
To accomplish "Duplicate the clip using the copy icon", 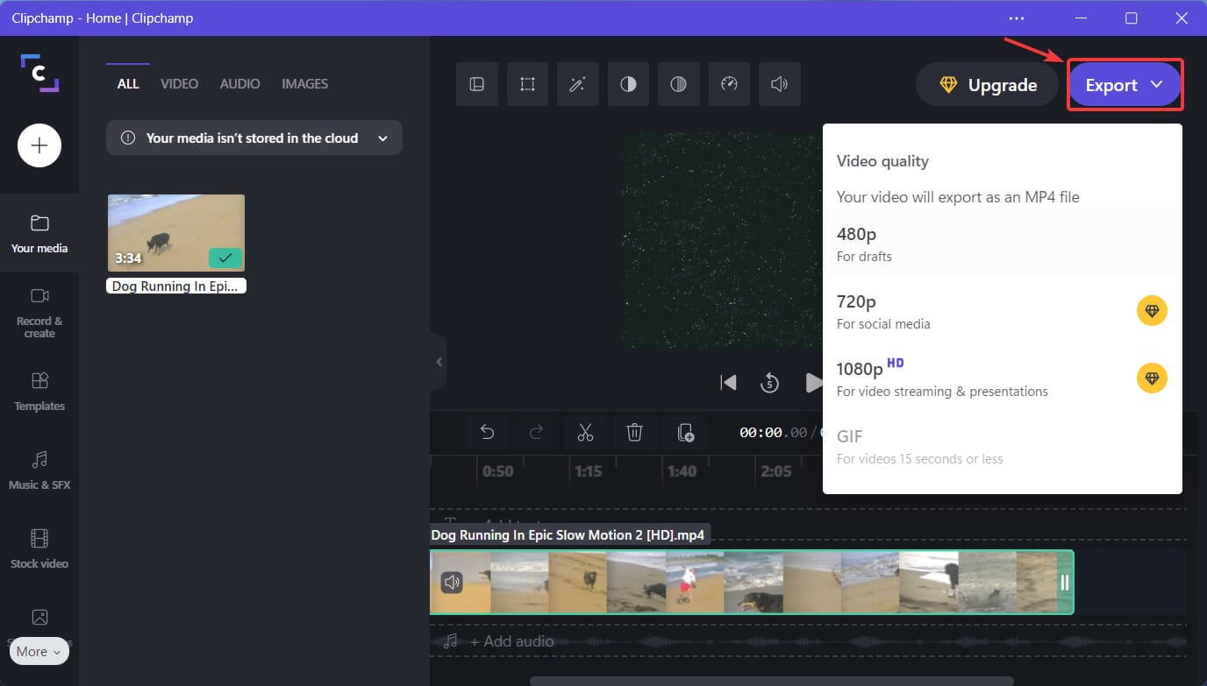I will (x=684, y=432).
